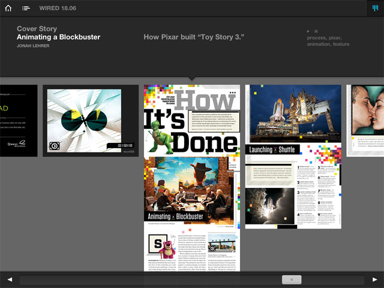
Task: Click the Animating a Blockbuster banner in thumbnail
Action: [x=175, y=216]
